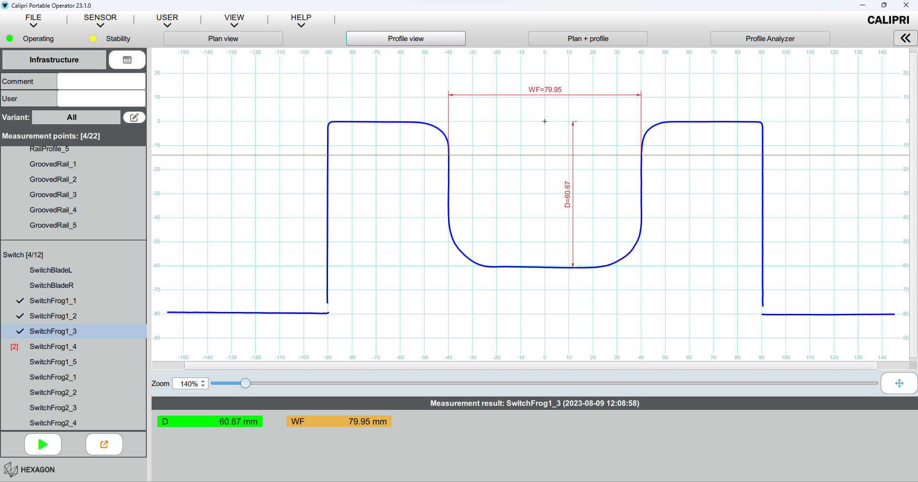Screen dimensions: 918x482
Task: Select SwitchFrog2_1 measurement point
Action: coord(53,377)
